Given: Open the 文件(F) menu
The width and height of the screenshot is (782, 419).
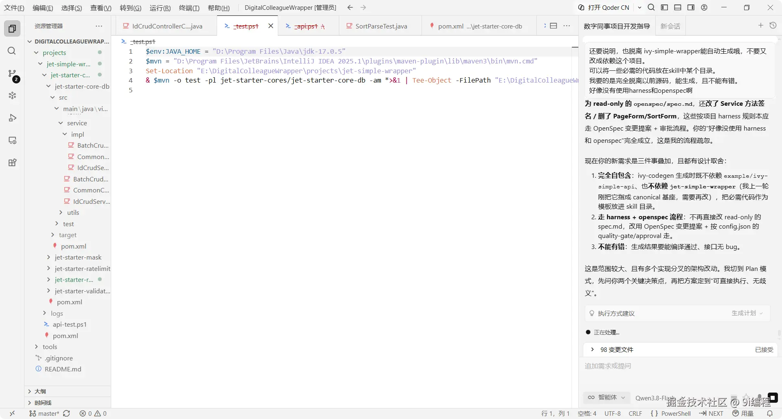Looking at the screenshot, I should click(14, 8).
